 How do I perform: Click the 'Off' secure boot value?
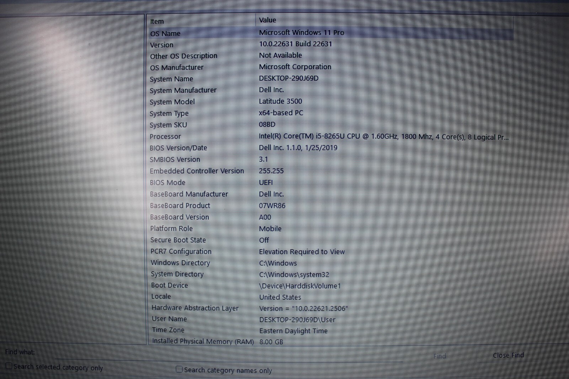264,240
